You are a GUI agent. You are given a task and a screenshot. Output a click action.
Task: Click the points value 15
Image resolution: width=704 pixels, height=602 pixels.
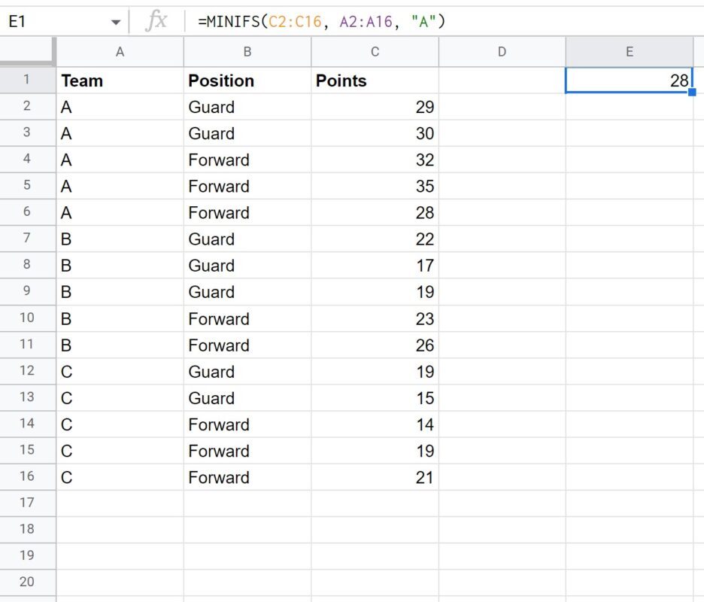click(x=375, y=398)
